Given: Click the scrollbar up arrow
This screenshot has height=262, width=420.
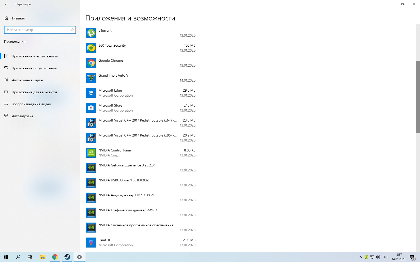Looking at the screenshot, I should coord(418,26).
